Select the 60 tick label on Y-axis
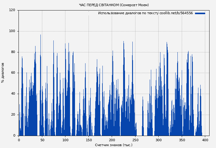 (x=13, y=73)
